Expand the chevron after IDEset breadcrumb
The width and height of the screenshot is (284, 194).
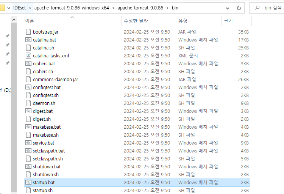(x=30, y=8)
